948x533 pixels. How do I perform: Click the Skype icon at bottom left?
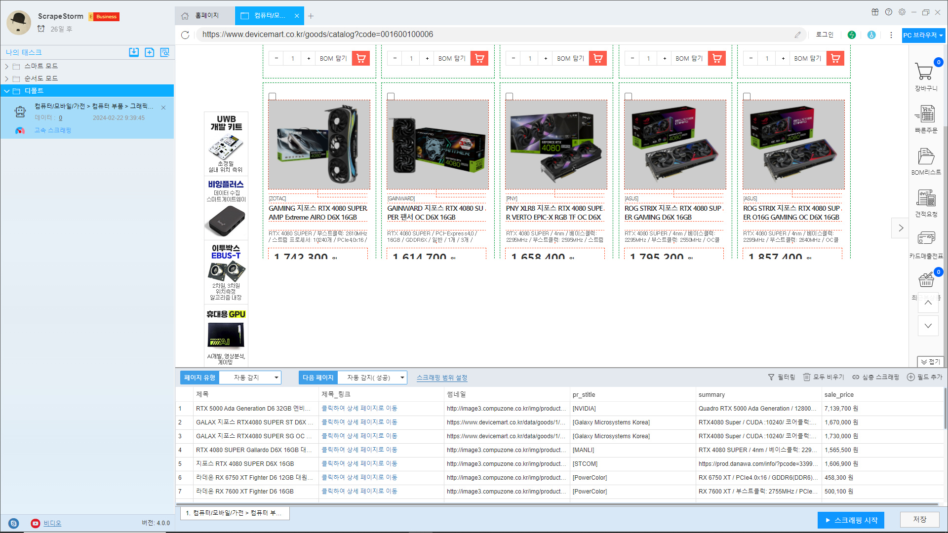tap(14, 524)
